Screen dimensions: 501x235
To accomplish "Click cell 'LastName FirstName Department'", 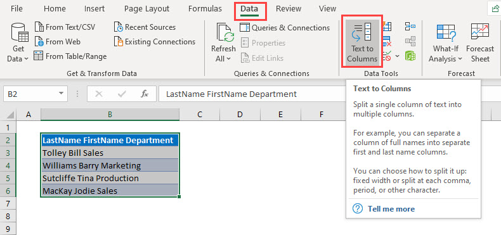I will point(110,140).
